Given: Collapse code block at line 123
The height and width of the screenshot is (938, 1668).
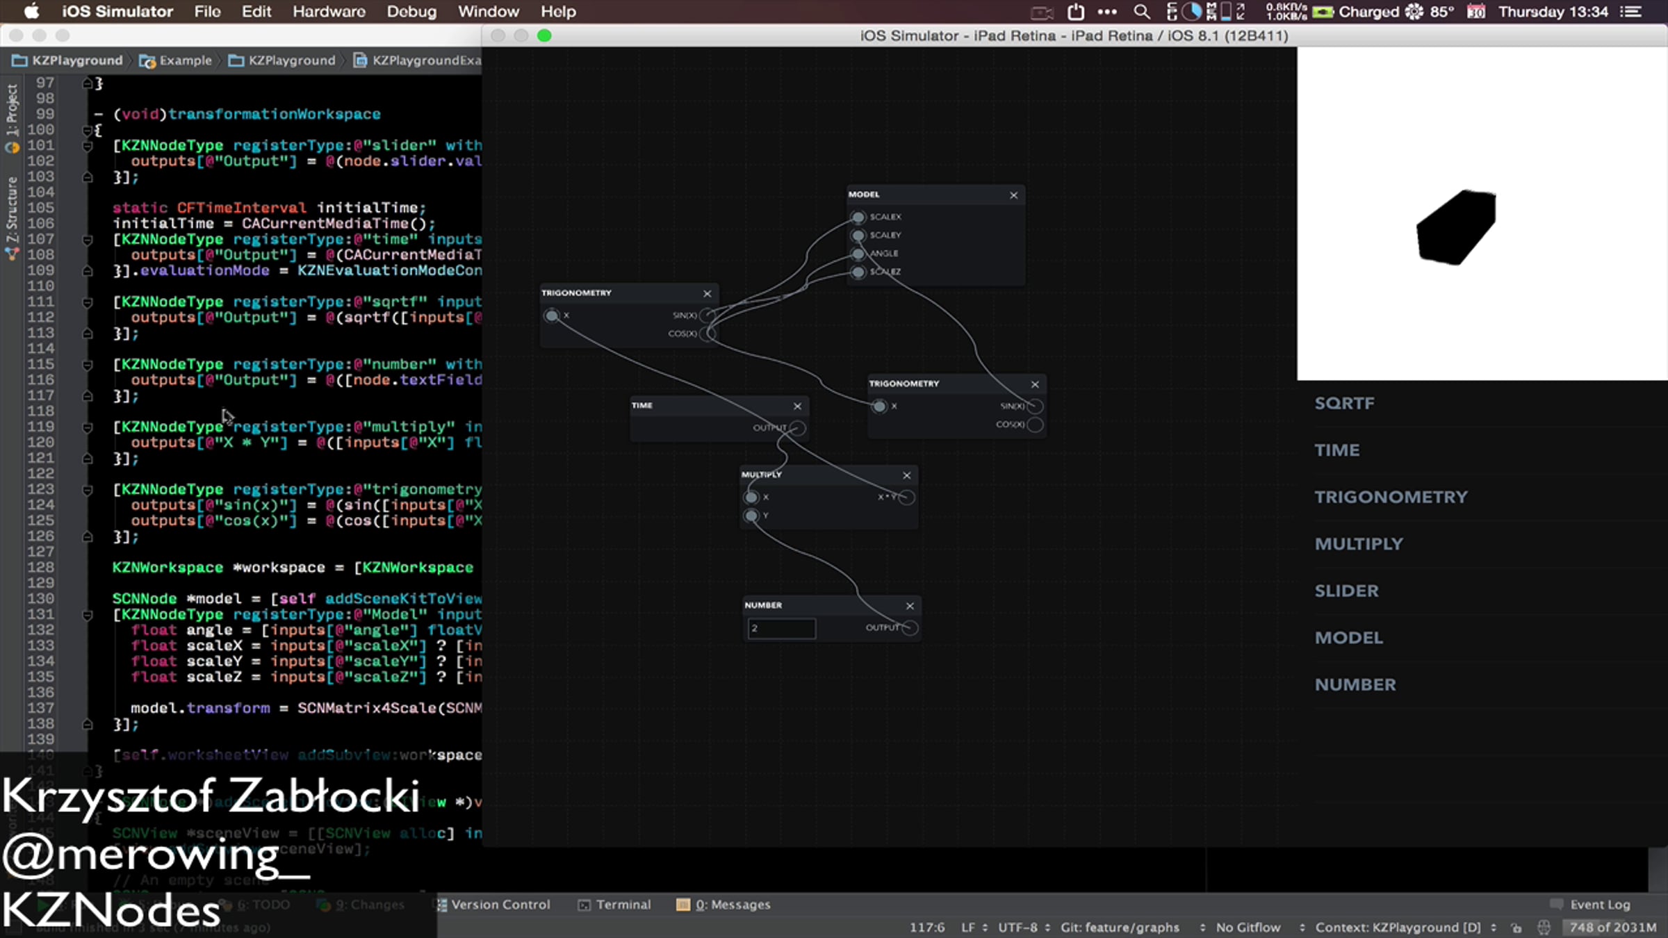Looking at the screenshot, I should 88,490.
